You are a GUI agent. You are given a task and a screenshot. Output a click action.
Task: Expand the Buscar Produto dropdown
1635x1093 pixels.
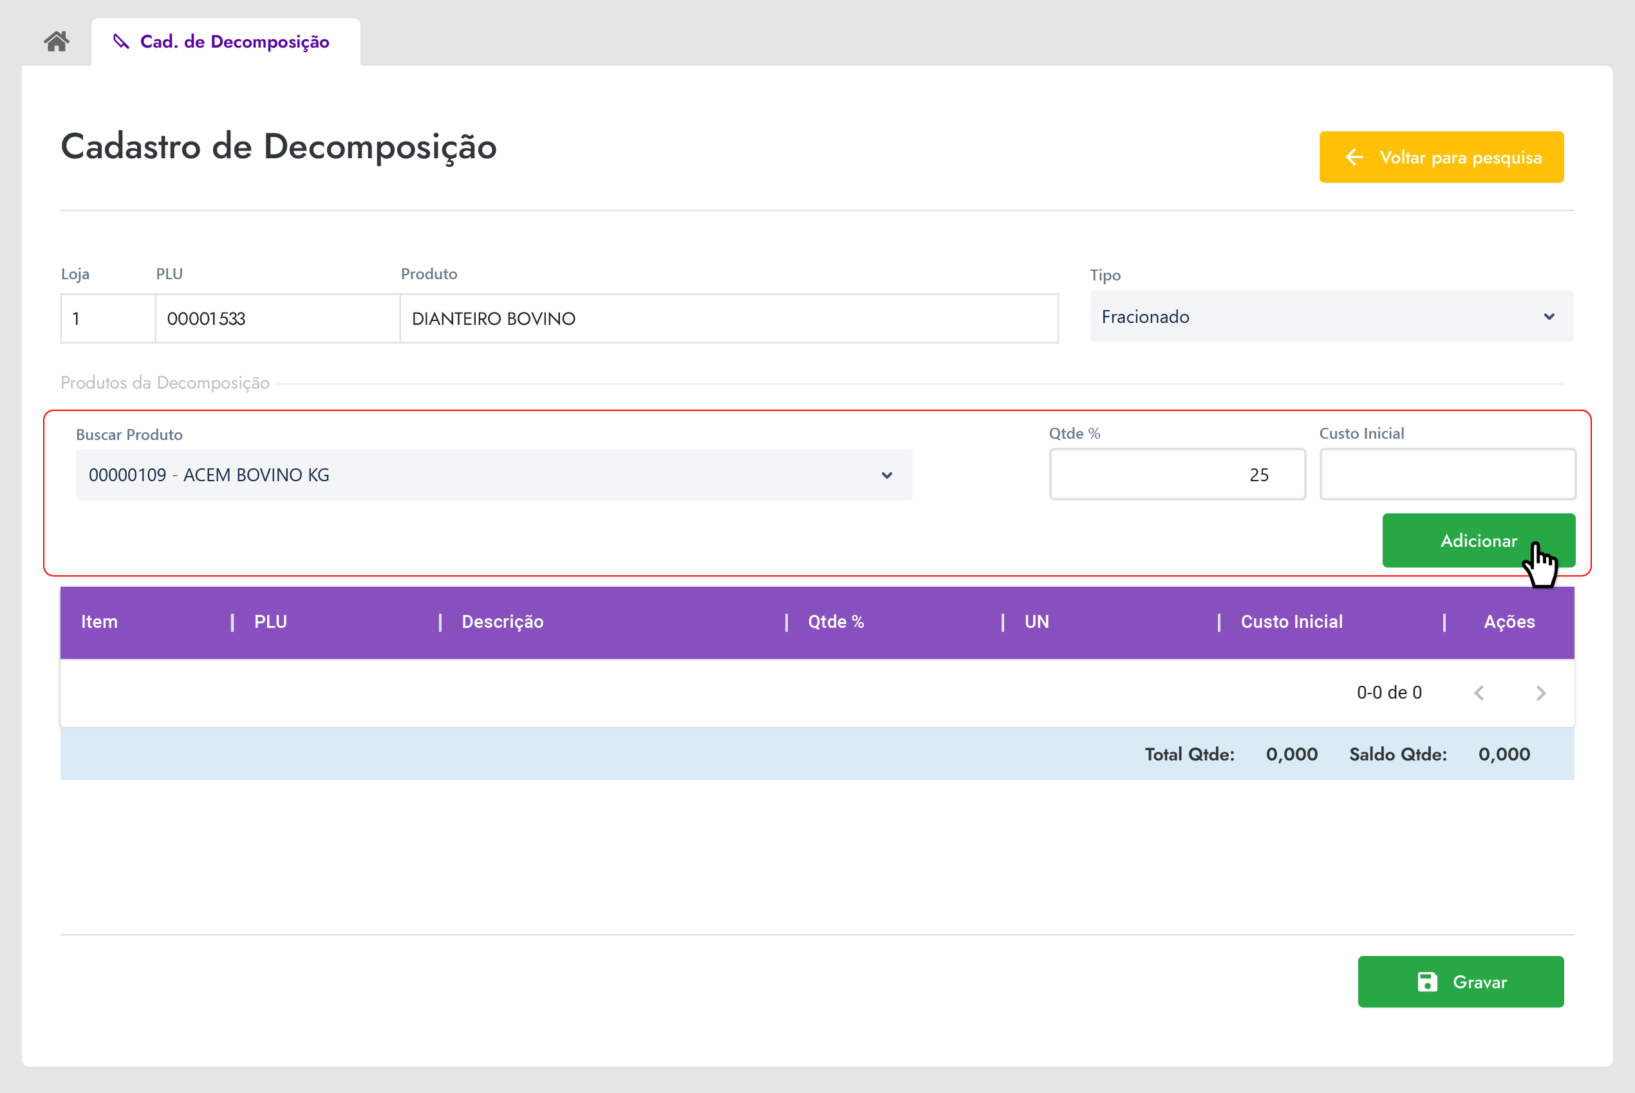(886, 475)
